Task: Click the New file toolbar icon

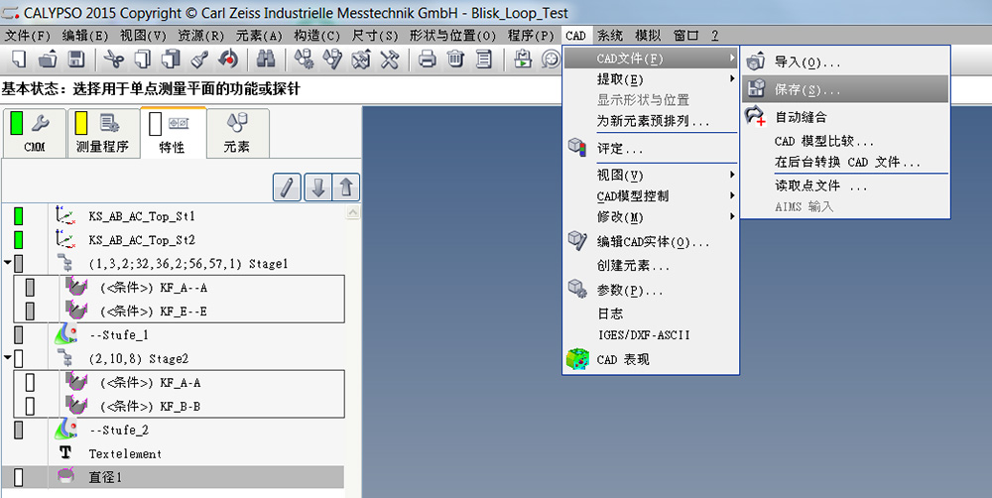Action: pyautogui.click(x=19, y=60)
